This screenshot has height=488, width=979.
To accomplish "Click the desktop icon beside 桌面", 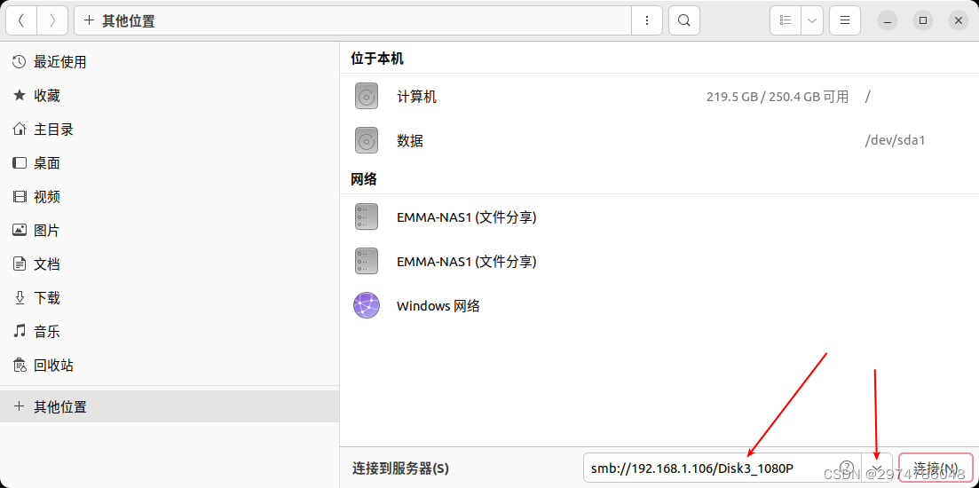I will click(x=20, y=163).
